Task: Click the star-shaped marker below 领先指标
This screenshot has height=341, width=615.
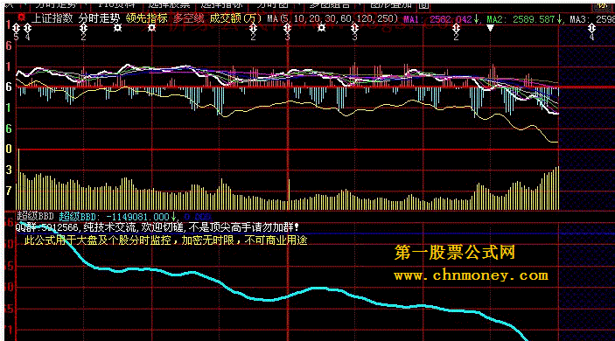Action: point(152,28)
